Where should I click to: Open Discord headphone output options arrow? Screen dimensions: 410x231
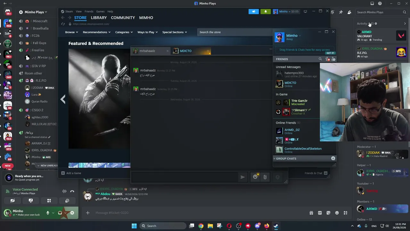[x=65, y=213]
